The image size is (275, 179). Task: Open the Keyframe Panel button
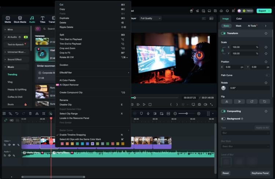(260, 173)
